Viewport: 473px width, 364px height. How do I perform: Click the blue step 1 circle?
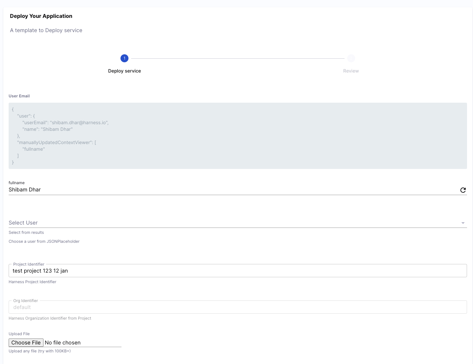[x=124, y=58]
